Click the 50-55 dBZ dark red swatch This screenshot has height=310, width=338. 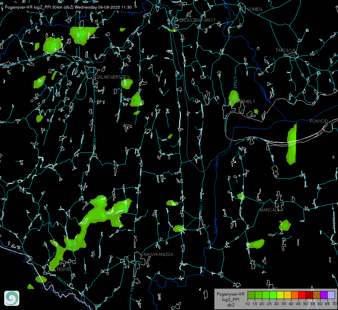click(x=309, y=295)
